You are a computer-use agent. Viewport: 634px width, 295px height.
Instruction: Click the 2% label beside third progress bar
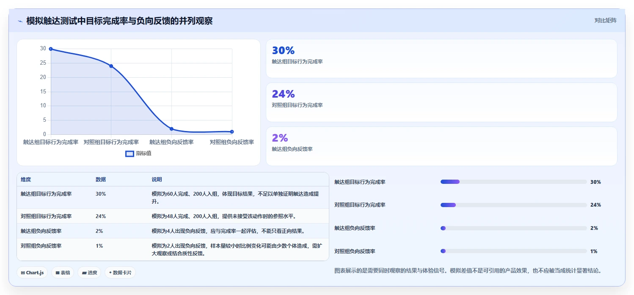(594, 228)
